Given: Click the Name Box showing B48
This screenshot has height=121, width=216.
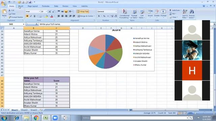Looking at the screenshot, I should point(11,24).
